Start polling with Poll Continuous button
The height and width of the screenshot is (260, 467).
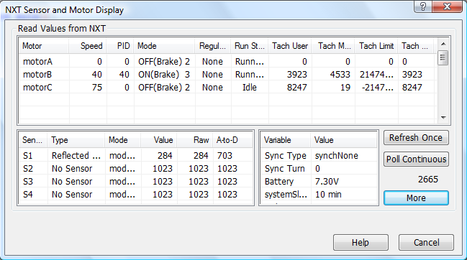(416, 159)
